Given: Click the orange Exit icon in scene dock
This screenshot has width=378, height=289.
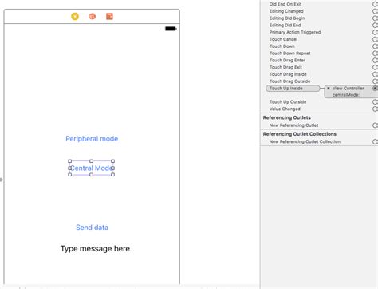Looking at the screenshot, I should click(x=109, y=17).
